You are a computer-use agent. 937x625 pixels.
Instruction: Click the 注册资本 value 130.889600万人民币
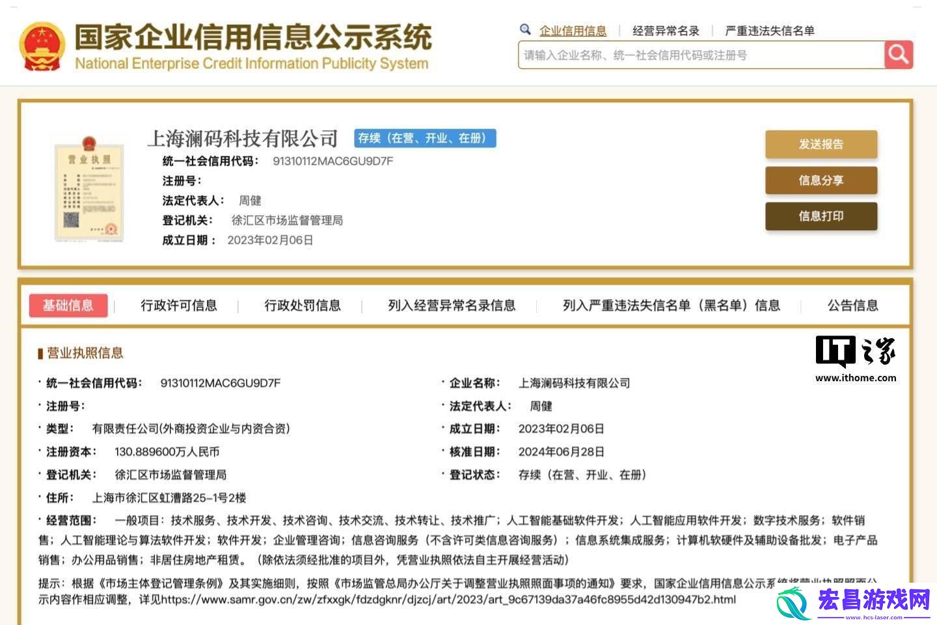coord(167,452)
